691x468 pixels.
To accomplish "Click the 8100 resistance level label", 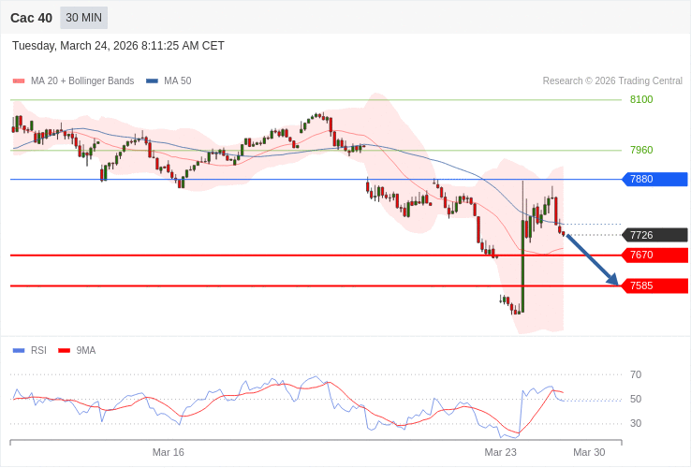I will (x=641, y=99).
